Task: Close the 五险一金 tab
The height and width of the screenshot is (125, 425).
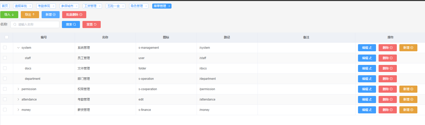Action: point(123,6)
